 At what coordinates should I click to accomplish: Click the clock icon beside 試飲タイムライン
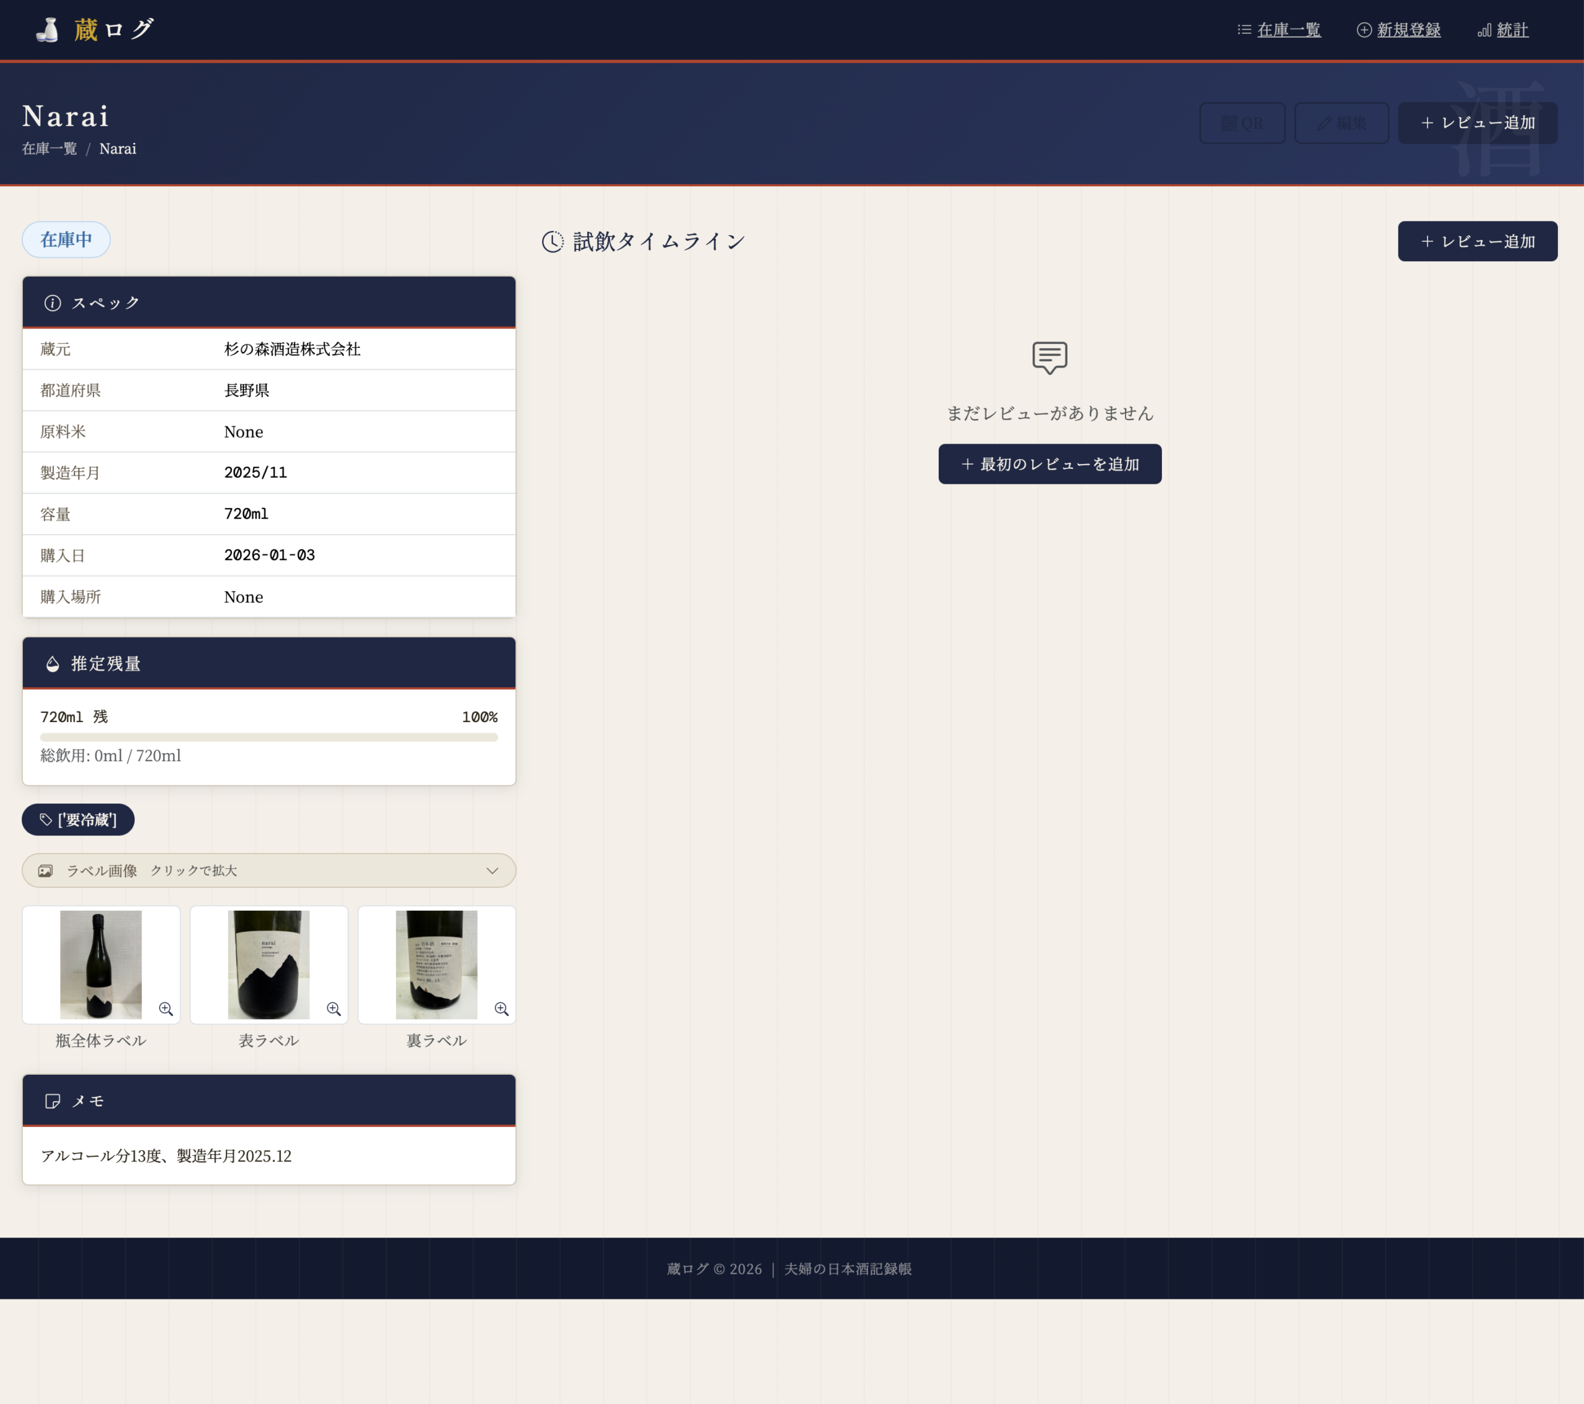click(553, 242)
